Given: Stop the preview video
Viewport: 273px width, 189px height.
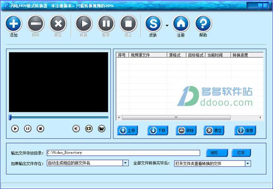Looking at the screenshot, I should 40,129.
